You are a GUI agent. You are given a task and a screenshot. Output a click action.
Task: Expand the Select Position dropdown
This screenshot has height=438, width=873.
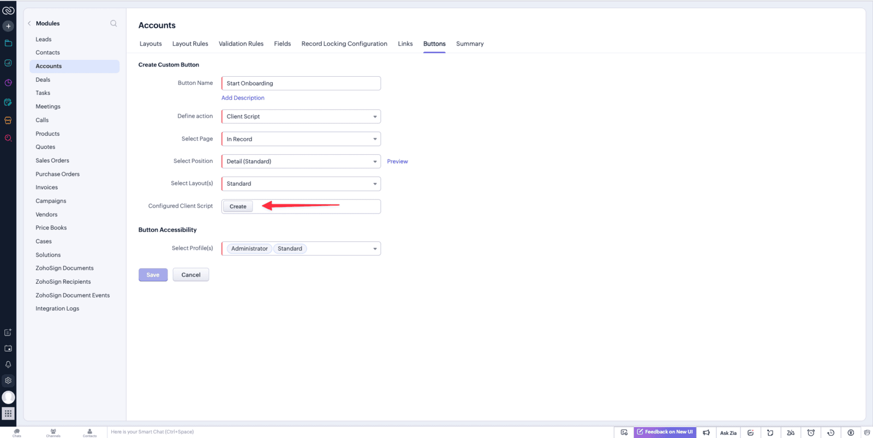(301, 161)
